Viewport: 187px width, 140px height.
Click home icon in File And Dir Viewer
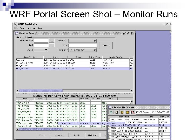[x=117, y=112]
